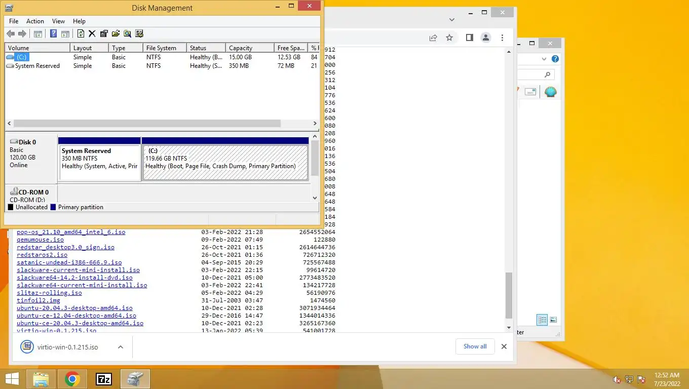Open Chrome from the taskbar
This screenshot has width=689, height=389.
(72, 378)
